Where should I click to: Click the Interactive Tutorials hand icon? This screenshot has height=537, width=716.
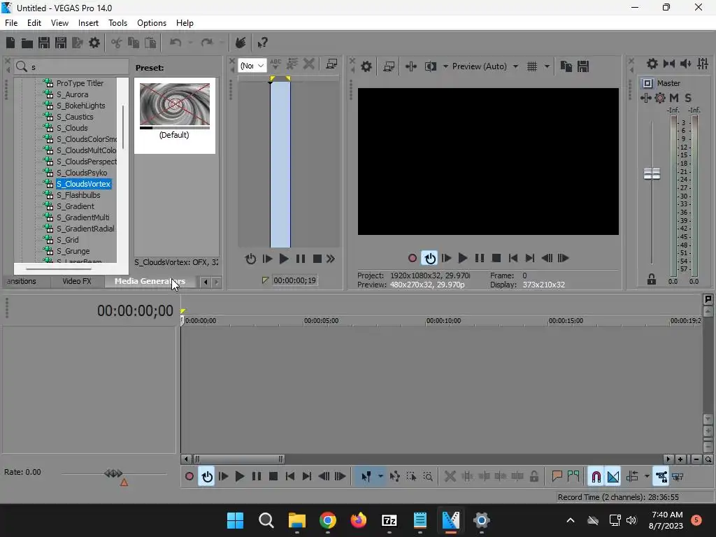tap(241, 43)
